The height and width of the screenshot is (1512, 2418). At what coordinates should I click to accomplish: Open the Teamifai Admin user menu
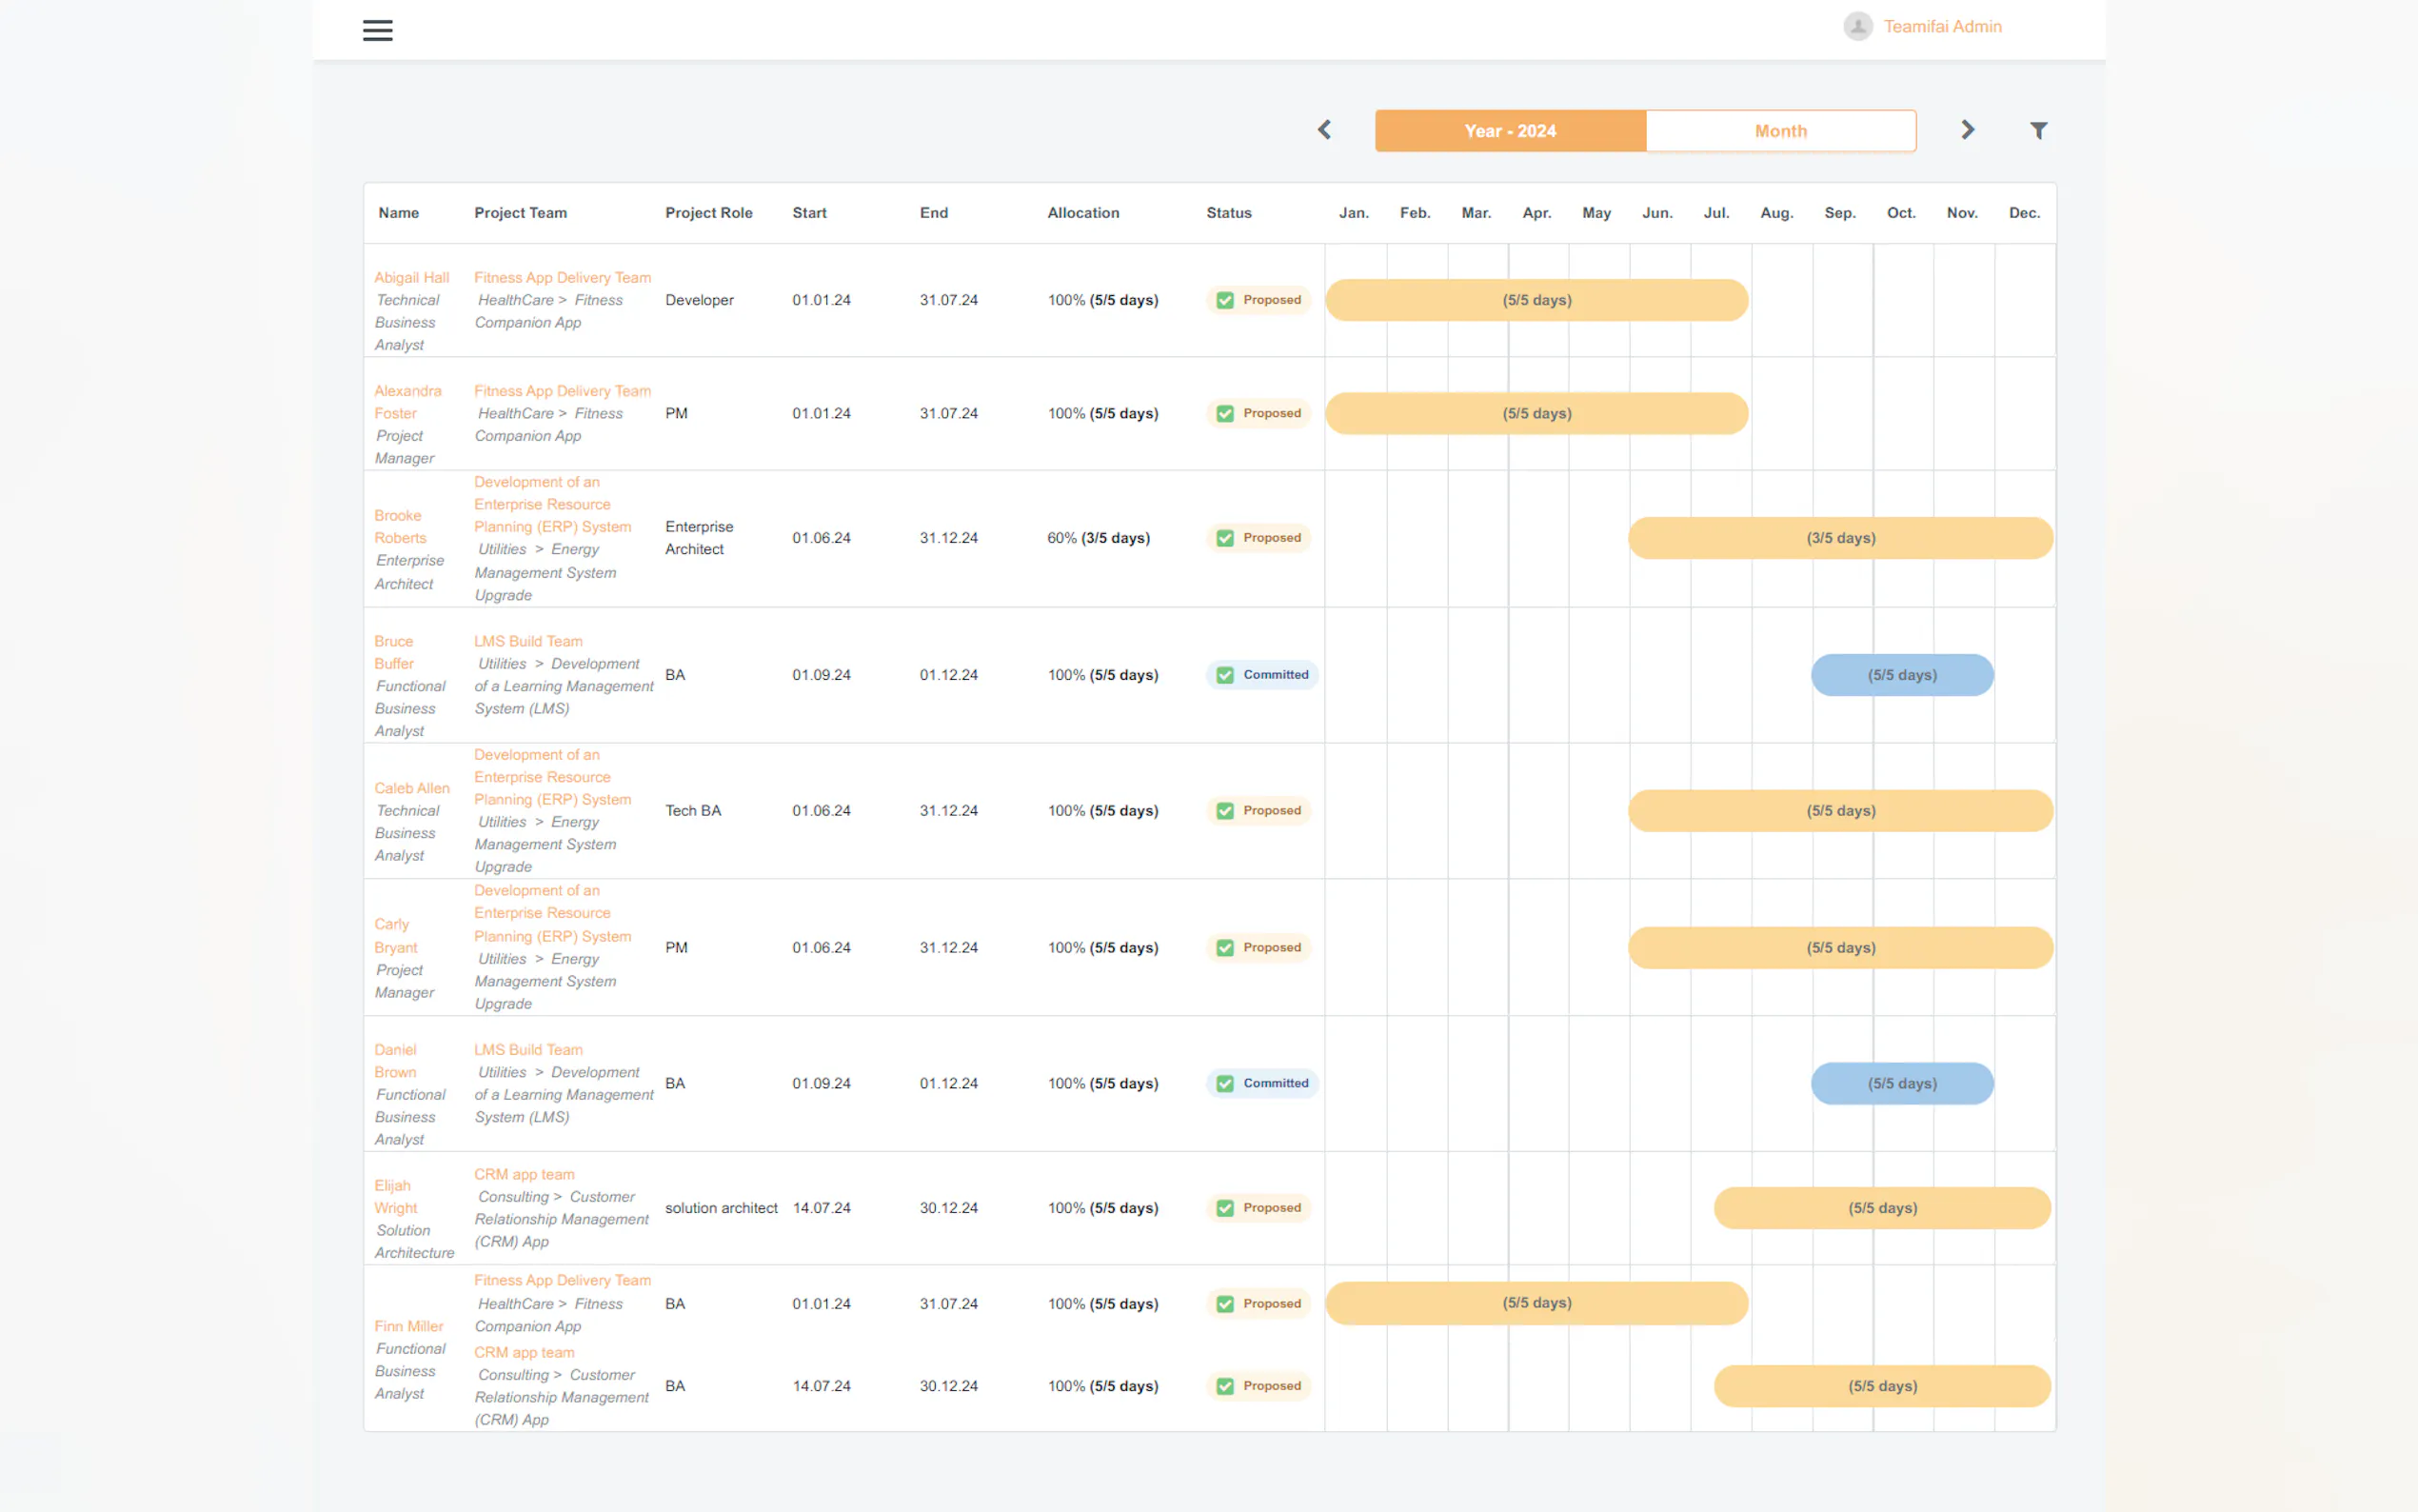coord(1941,26)
